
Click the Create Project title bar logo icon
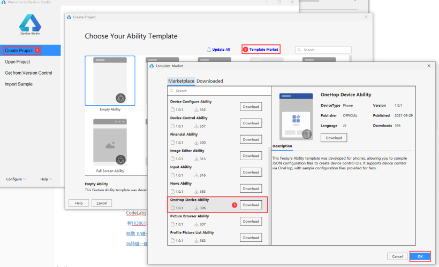(69, 17)
